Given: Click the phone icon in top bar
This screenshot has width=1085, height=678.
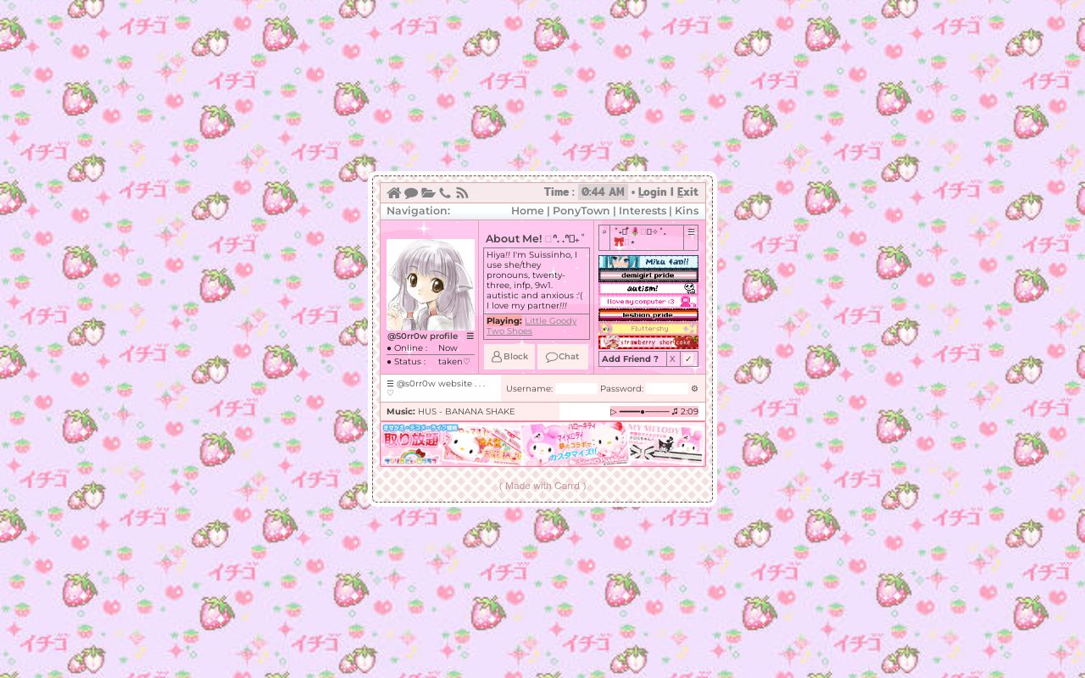Looking at the screenshot, I should coord(445,193).
